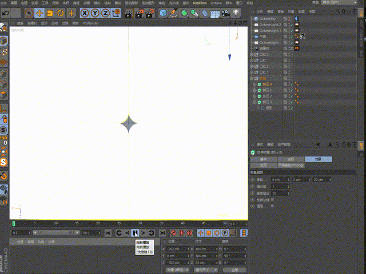Open the size mode dropdown below coordinates
Viewport: 366px width, 274px height.
tap(206, 270)
